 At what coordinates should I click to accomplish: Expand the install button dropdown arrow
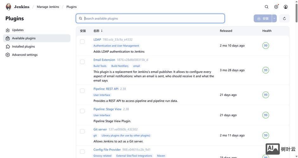coord(274,18)
